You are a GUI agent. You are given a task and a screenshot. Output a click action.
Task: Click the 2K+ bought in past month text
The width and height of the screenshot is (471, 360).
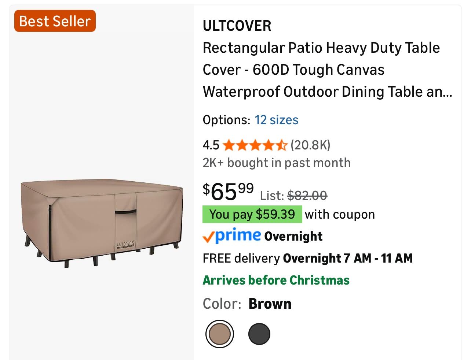coord(277,163)
